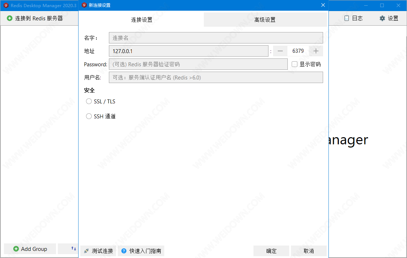Cancel dialog with 取消 button
407x258 pixels.
pos(309,251)
